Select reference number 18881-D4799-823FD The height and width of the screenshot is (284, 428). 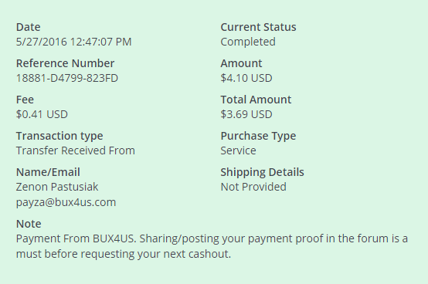click(67, 78)
